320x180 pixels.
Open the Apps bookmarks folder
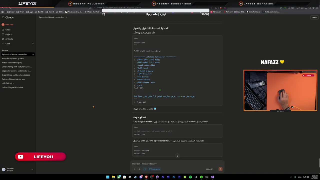30,12
